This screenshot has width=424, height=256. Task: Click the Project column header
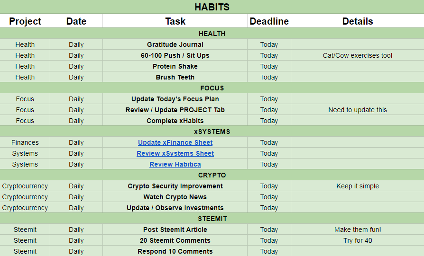point(25,21)
